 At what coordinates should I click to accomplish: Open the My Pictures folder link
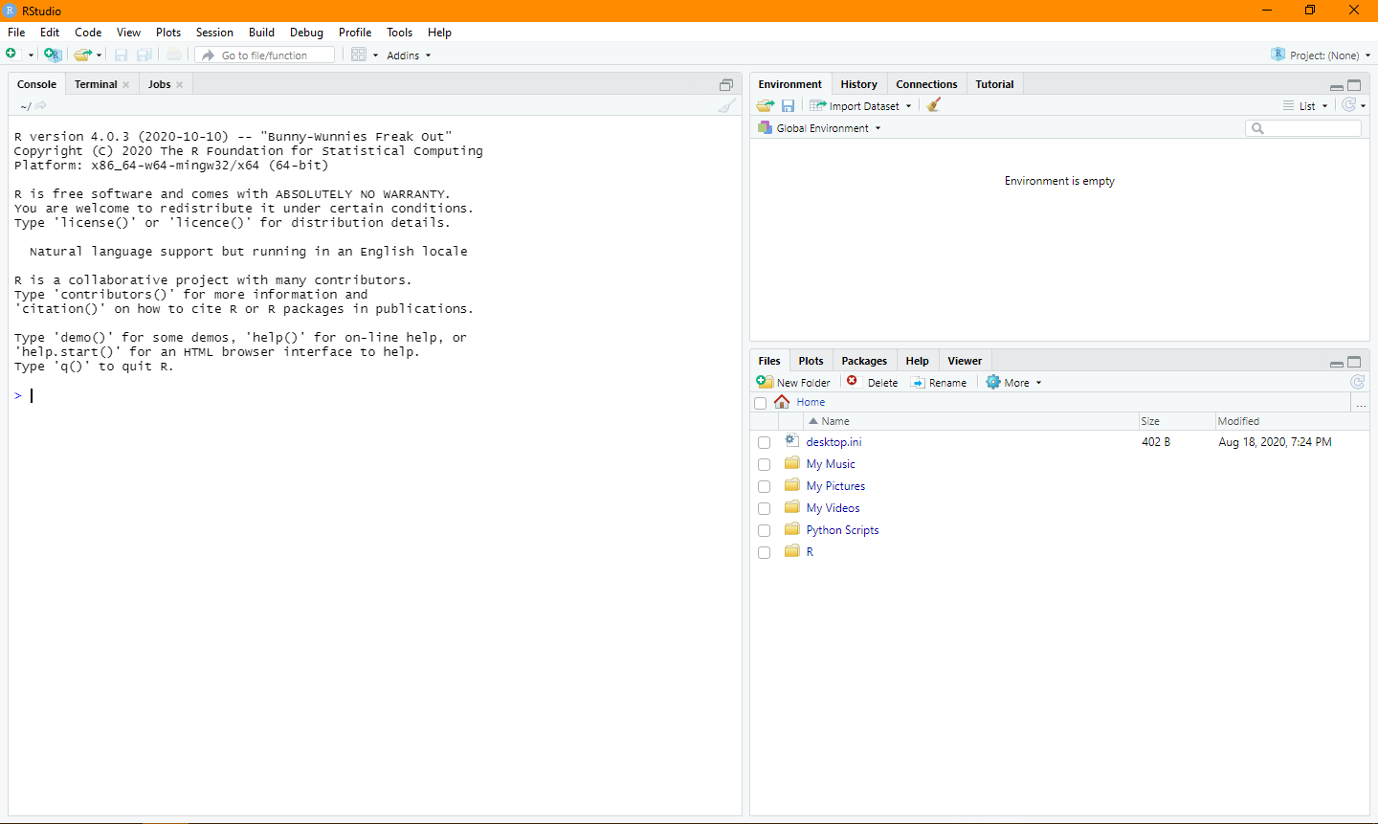(835, 486)
